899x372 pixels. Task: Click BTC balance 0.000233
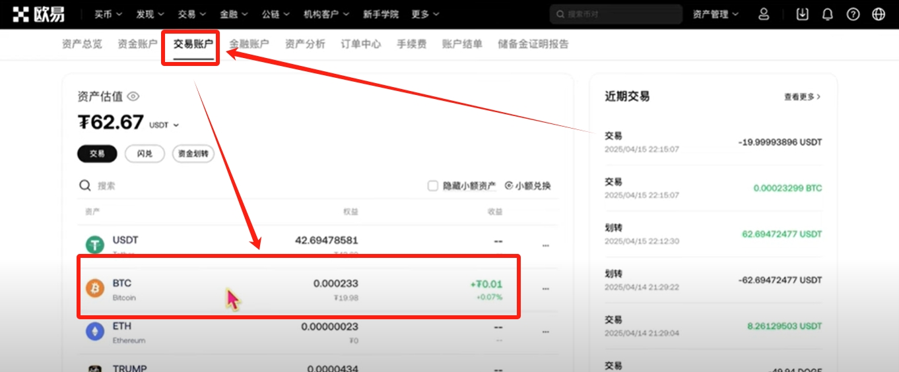[x=336, y=284]
